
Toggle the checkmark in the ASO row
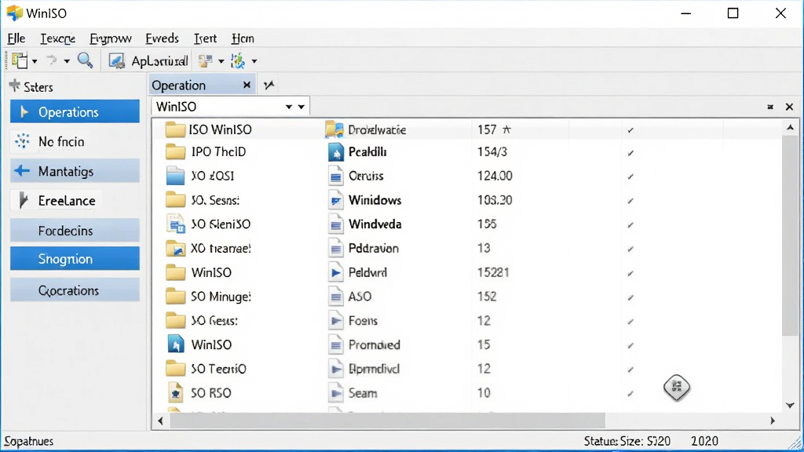(630, 297)
